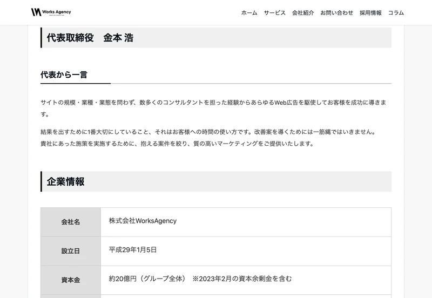432x298 pixels.
Task: Open the サービス navigation link
Action: click(275, 12)
